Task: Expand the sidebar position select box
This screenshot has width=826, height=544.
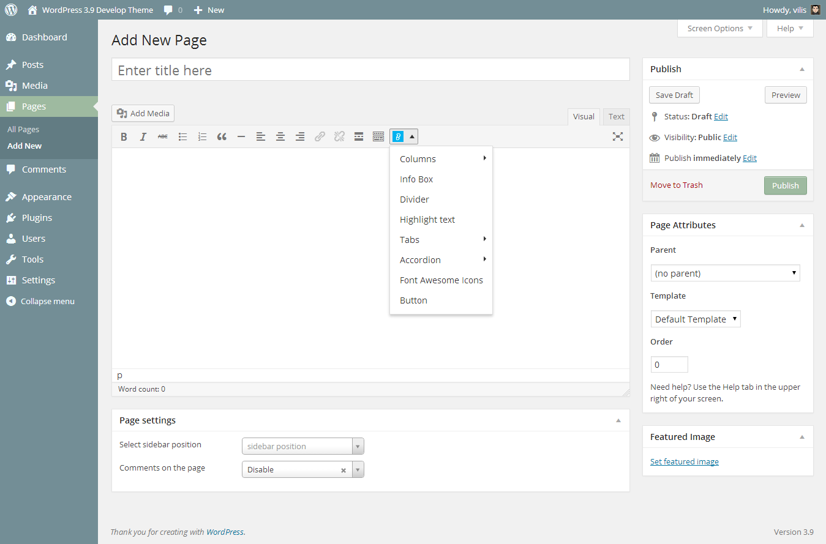Action: pos(302,446)
